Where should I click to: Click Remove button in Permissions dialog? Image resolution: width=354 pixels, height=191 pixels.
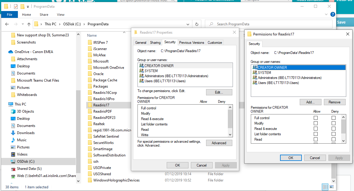coord(335,102)
